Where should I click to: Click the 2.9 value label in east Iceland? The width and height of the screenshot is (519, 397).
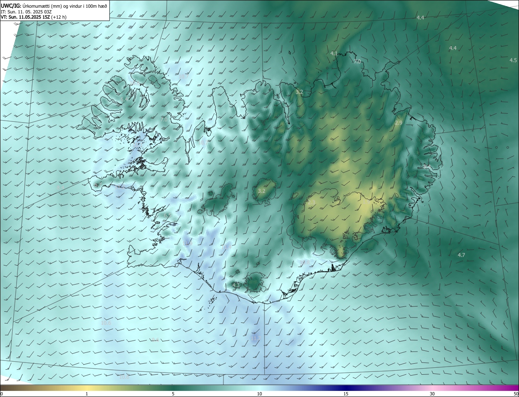click(399, 123)
